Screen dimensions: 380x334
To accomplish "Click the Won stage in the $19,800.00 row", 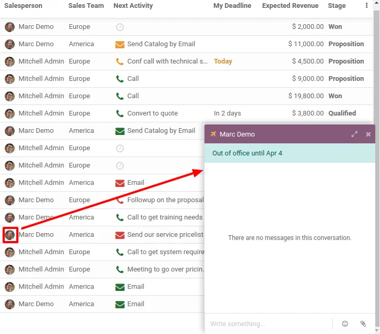I will 335,96.
